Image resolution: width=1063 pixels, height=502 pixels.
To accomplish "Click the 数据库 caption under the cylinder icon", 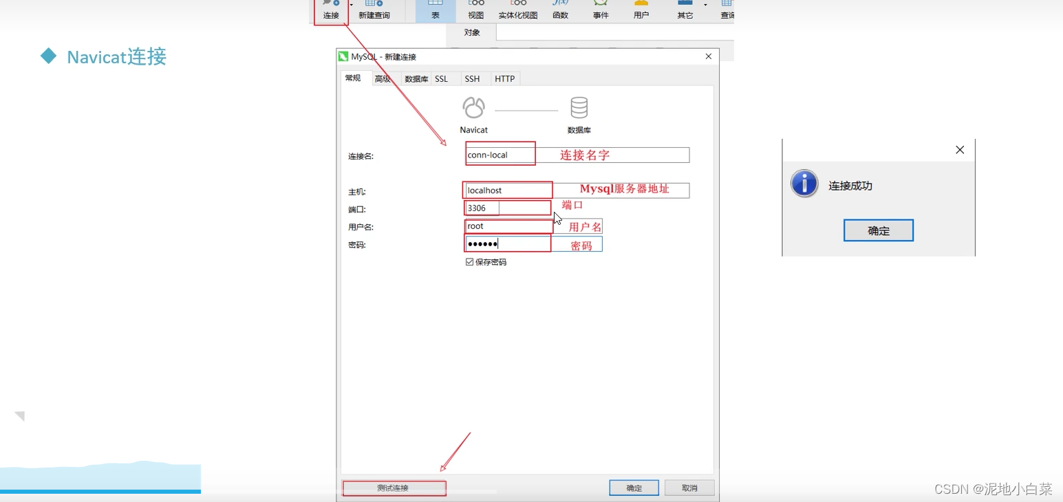I will pyautogui.click(x=579, y=130).
